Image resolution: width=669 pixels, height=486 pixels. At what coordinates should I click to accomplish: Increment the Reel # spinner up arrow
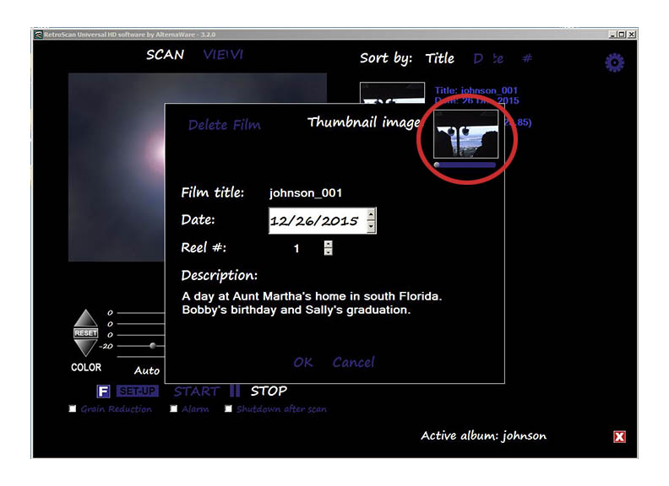pos(328,244)
